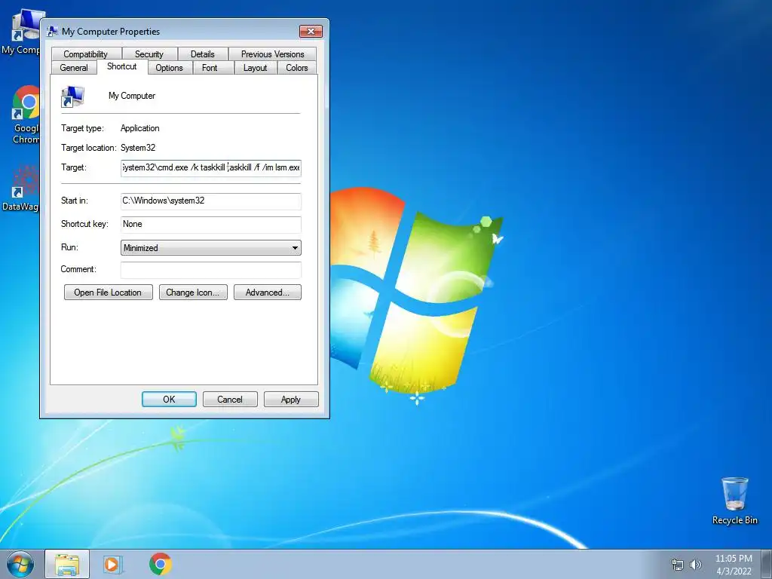Click the Start in field

point(211,201)
